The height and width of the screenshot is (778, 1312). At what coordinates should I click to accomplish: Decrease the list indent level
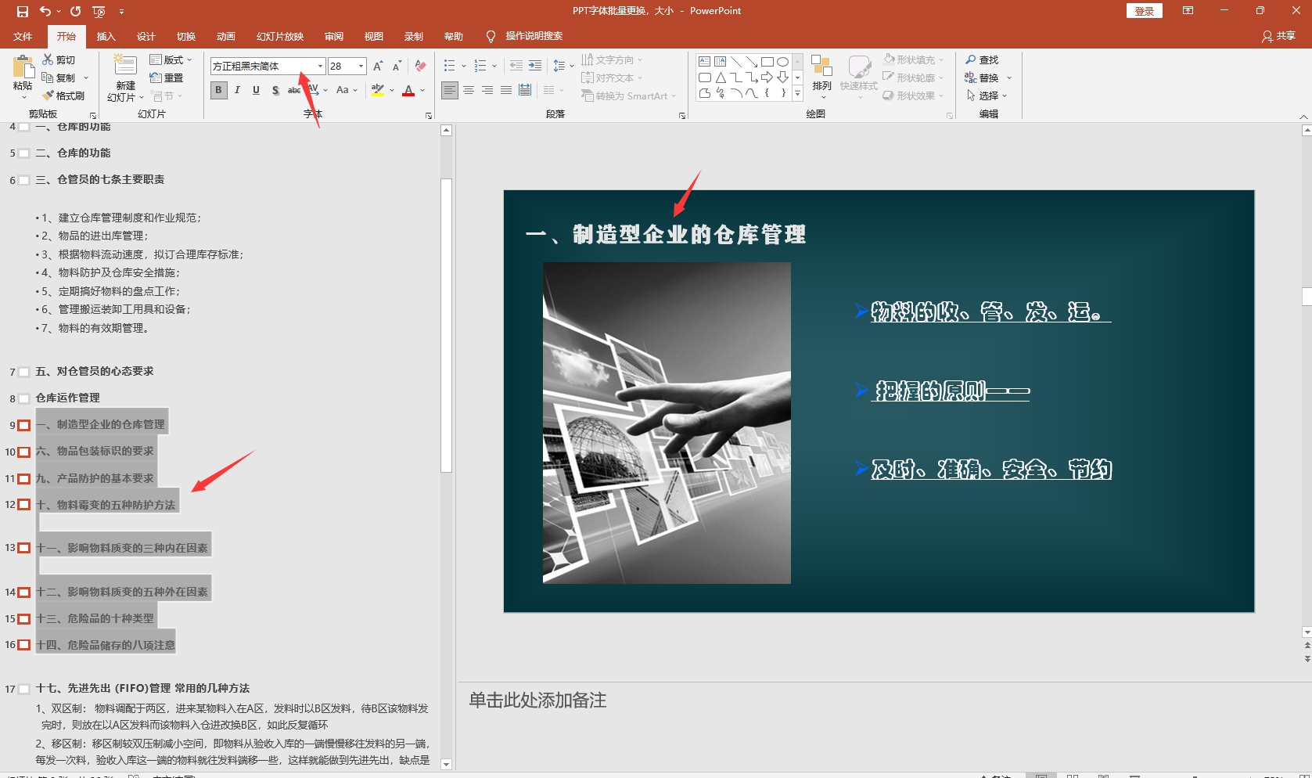(x=516, y=67)
